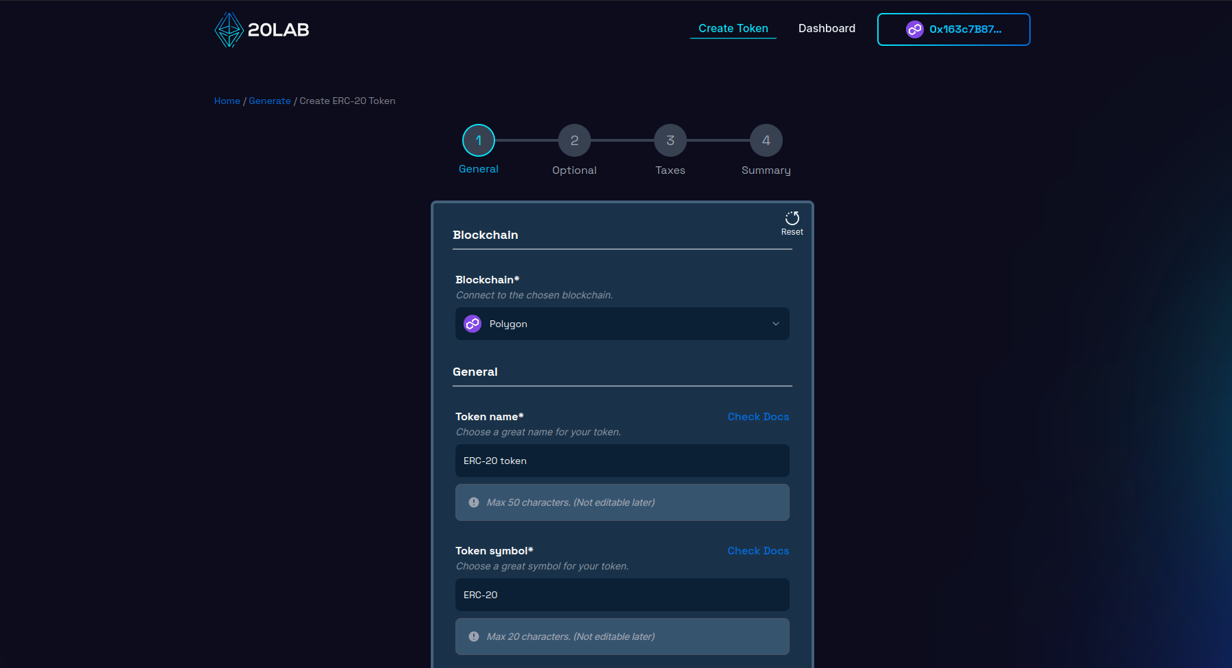The width and height of the screenshot is (1232, 668).
Task: Click the 'General' section heading in form
Action: (475, 372)
